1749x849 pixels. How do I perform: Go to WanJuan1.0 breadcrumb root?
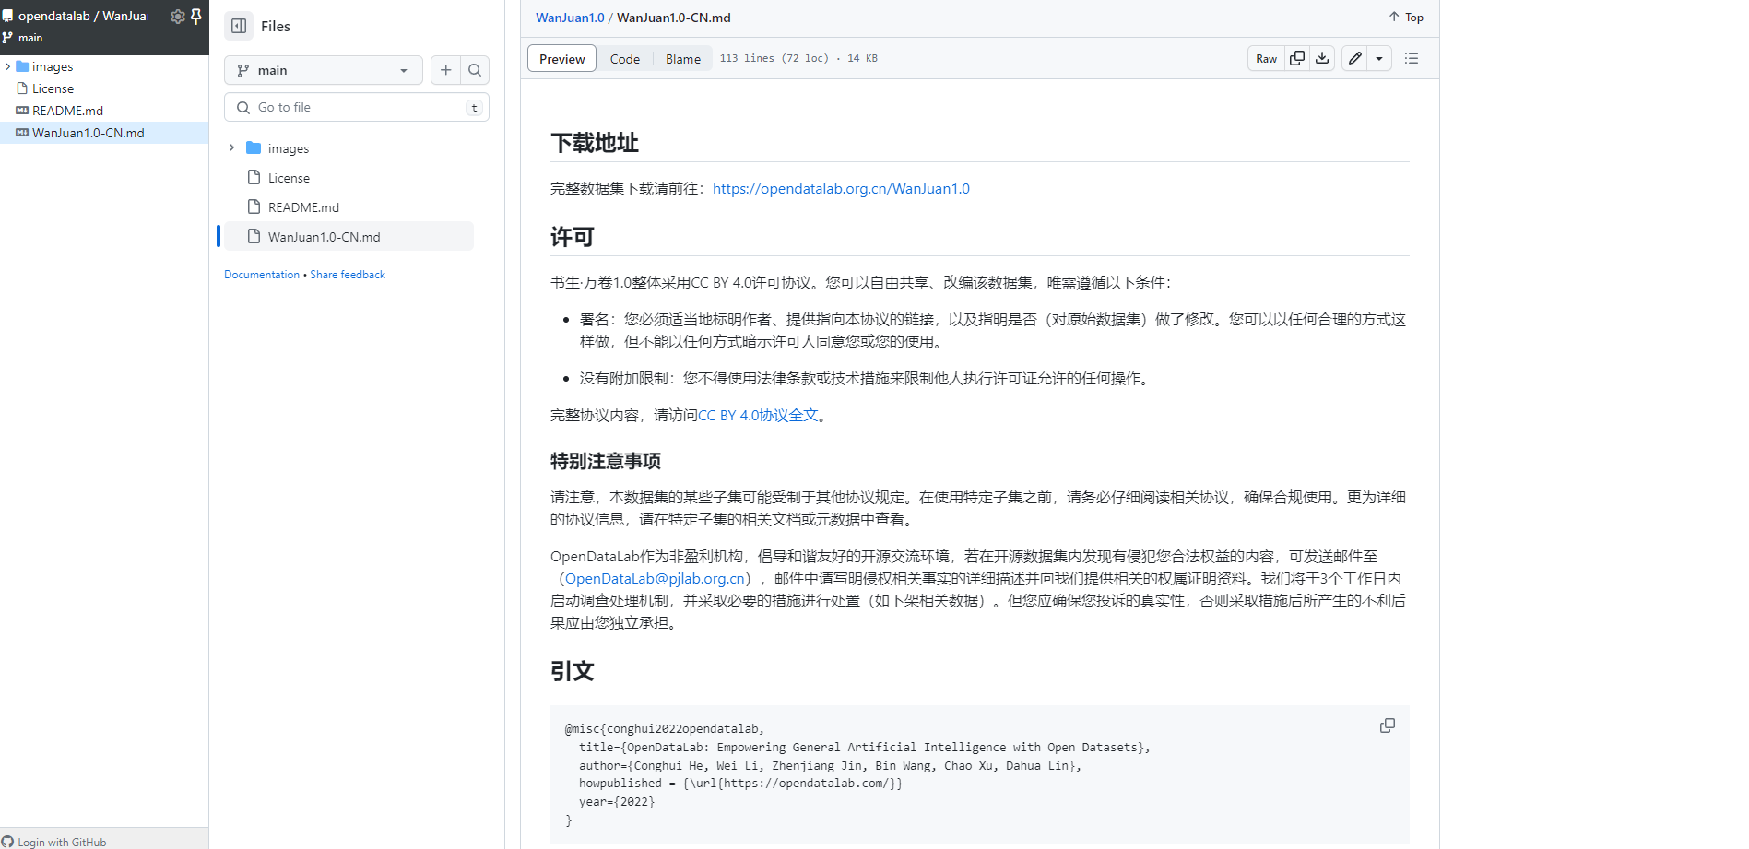[x=570, y=18]
